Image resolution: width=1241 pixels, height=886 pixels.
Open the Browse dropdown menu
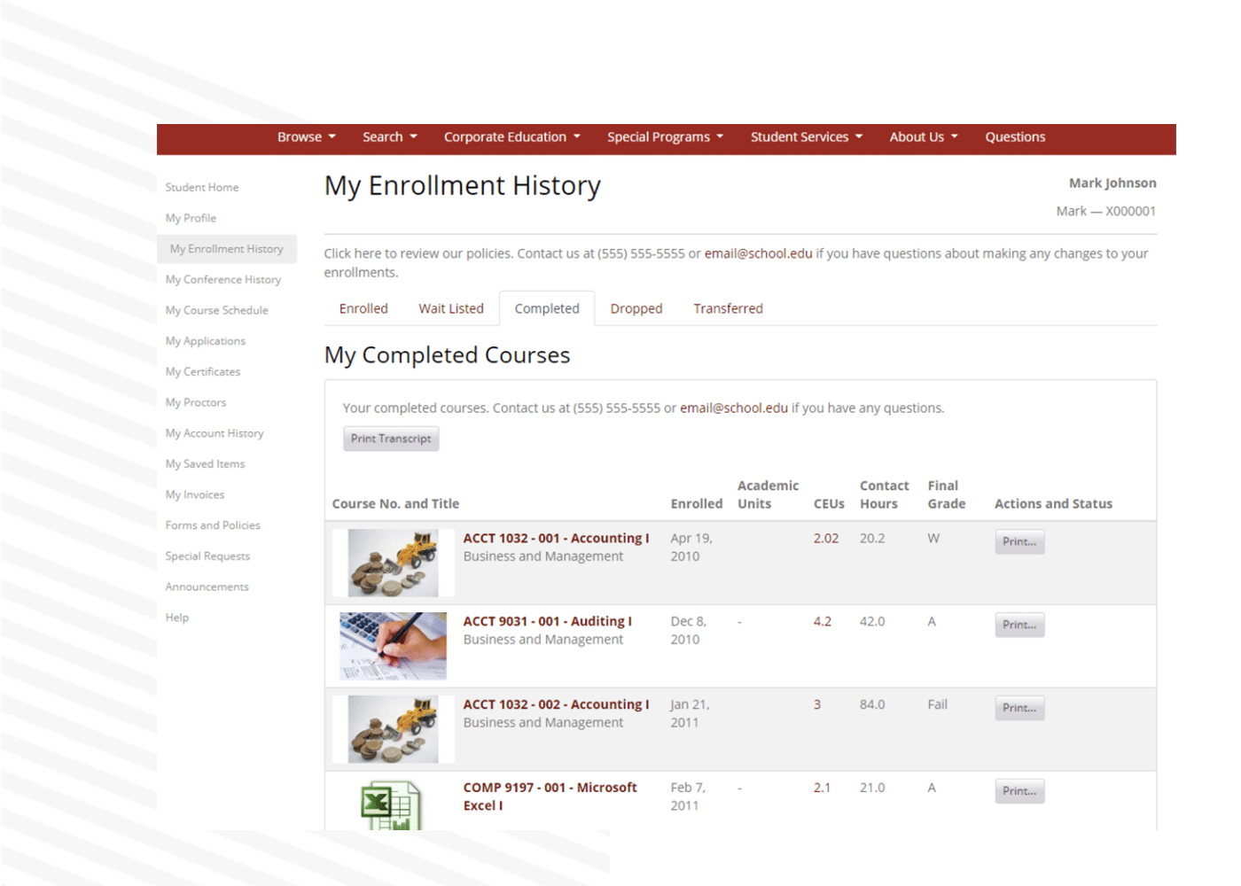[x=306, y=136]
